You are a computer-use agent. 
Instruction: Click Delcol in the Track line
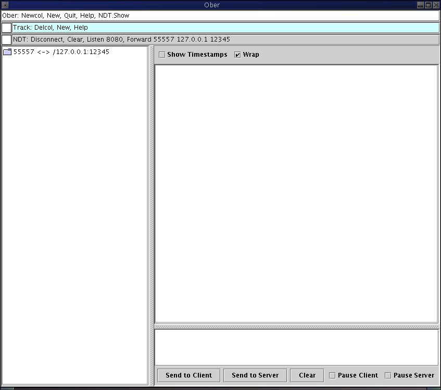[x=43, y=28]
